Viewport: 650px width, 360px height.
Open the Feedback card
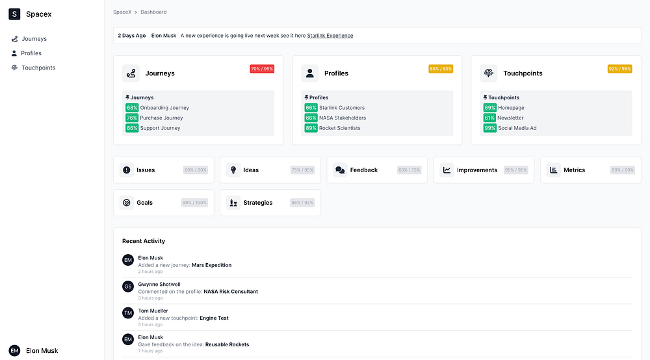click(377, 170)
